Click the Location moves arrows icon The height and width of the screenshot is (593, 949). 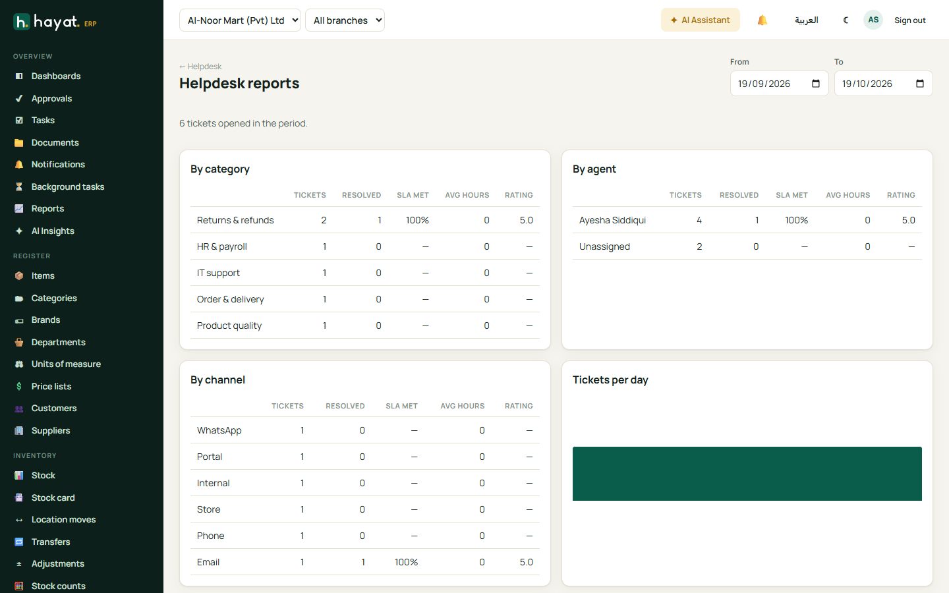click(x=19, y=520)
